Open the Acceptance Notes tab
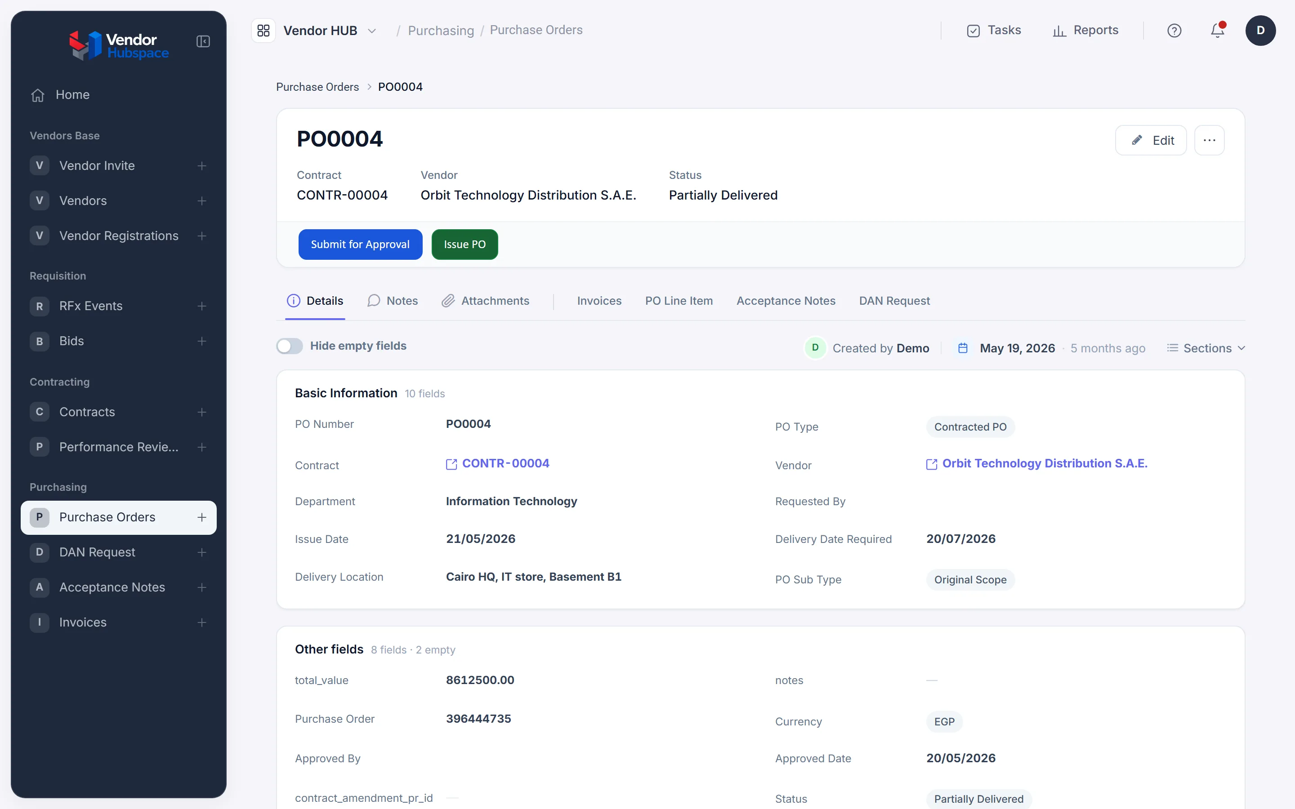The height and width of the screenshot is (809, 1295). (x=786, y=301)
